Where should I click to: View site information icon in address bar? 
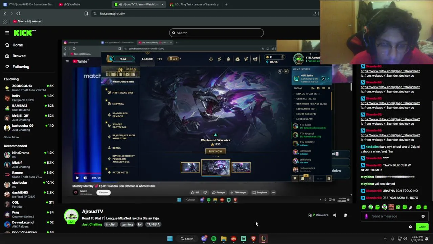click(x=95, y=14)
